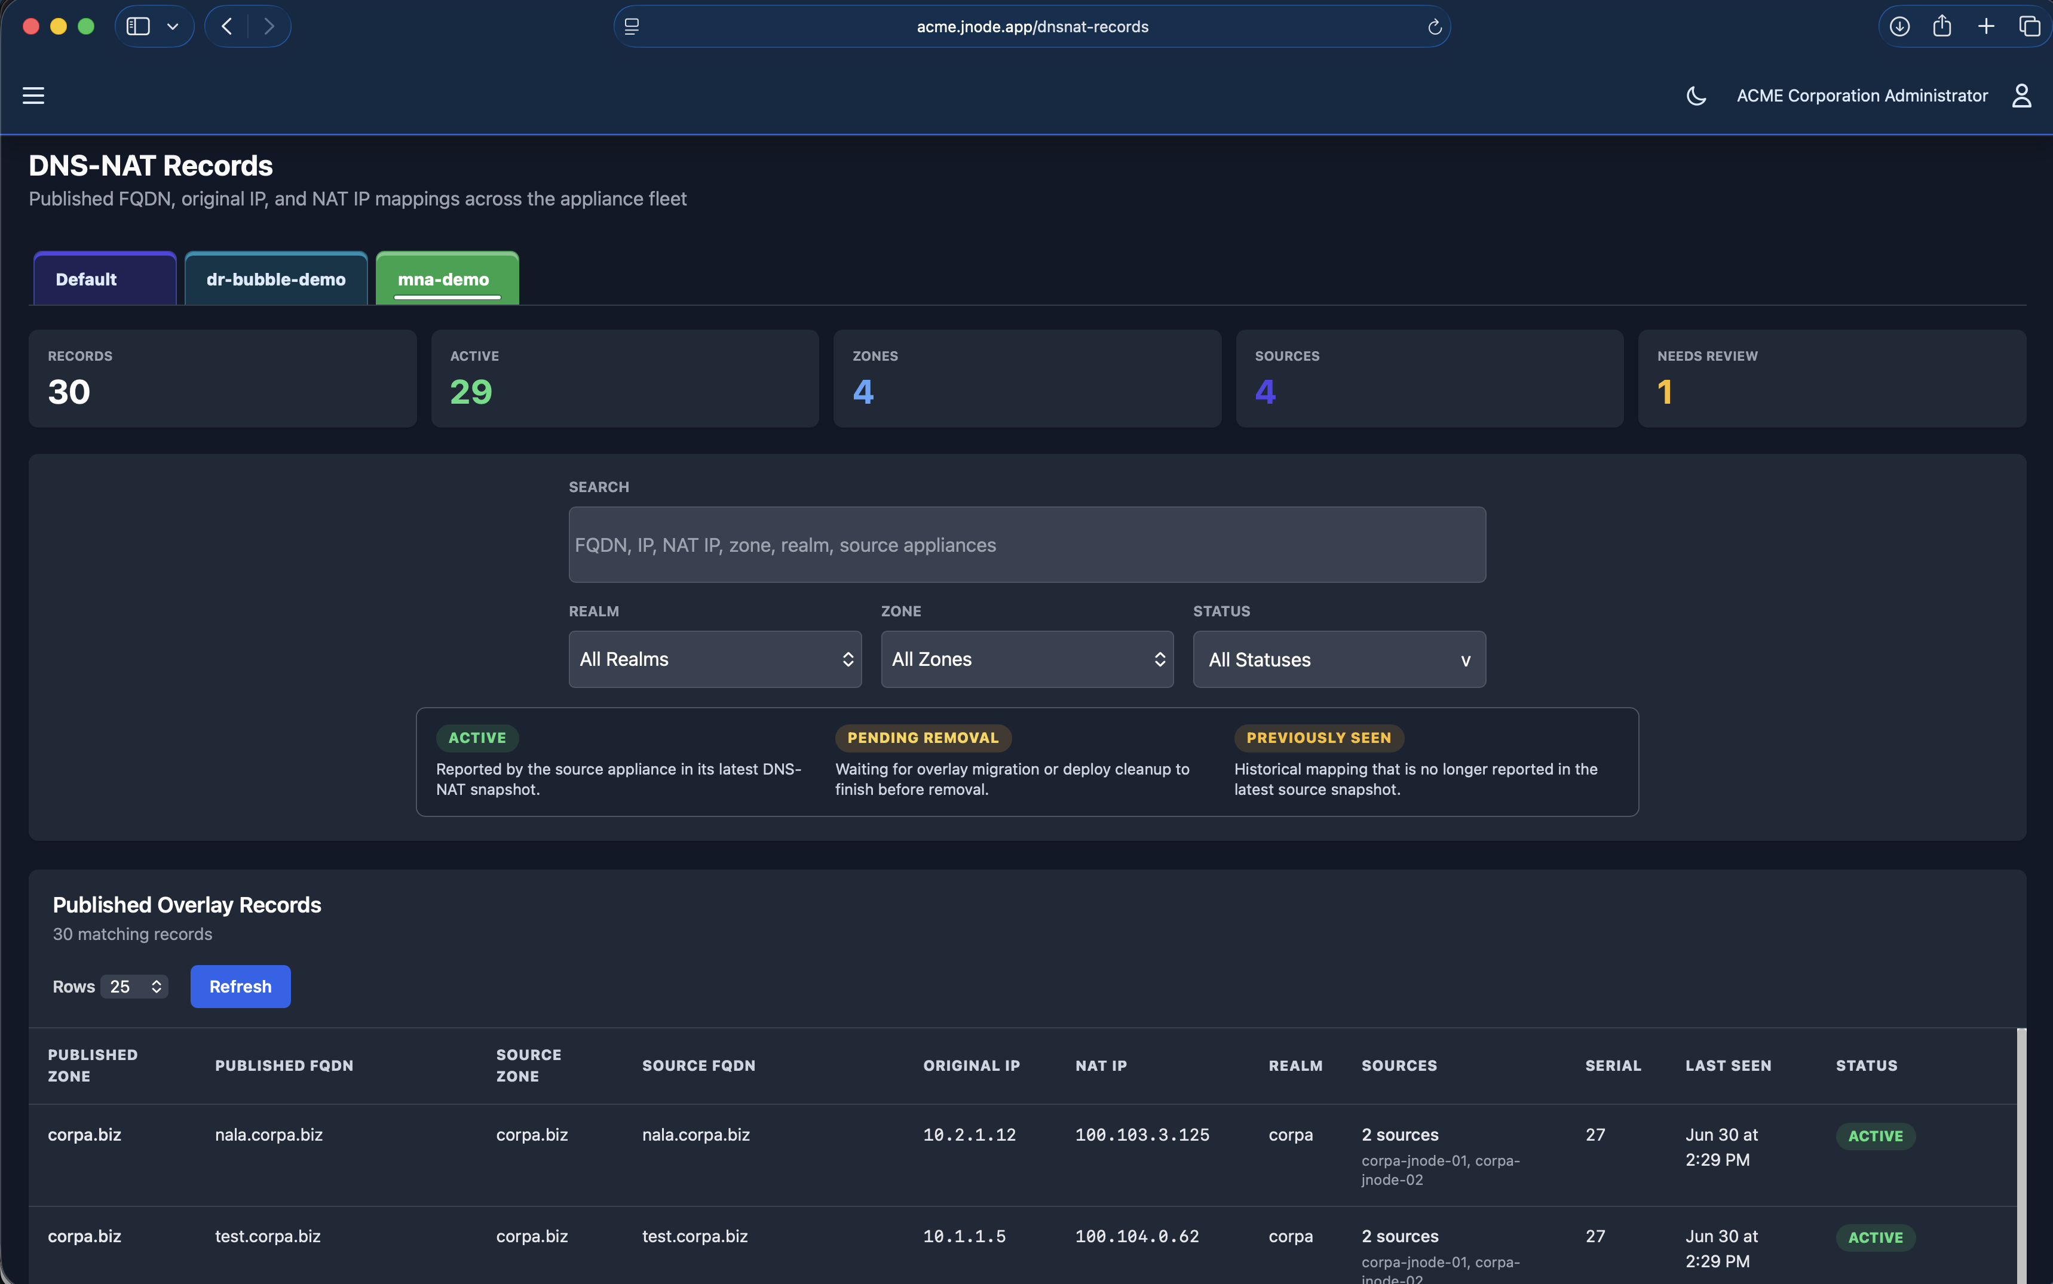Click the PREVIOUSLY SEEN legend badge
This screenshot has height=1284, width=2053.
pos(1318,737)
